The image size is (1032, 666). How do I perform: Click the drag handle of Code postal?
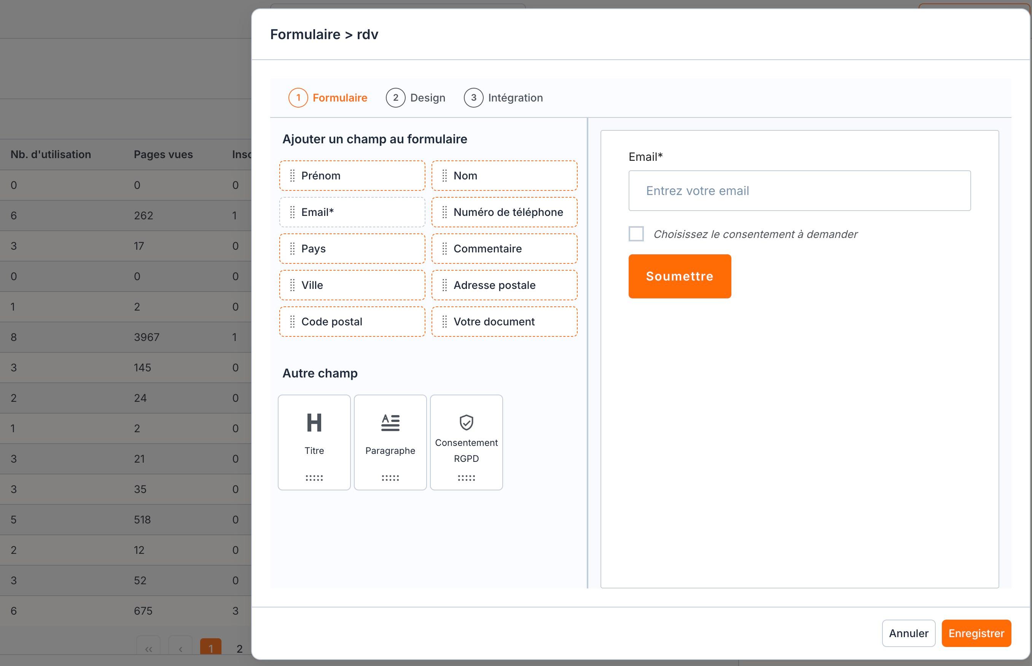tap(292, 321)
